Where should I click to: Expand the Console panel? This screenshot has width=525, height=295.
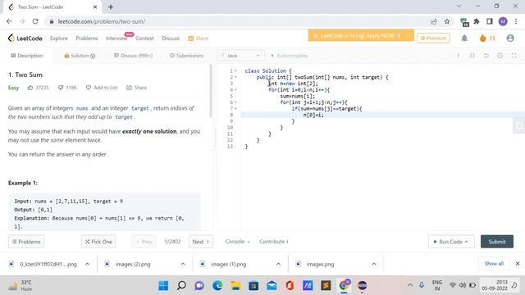(237, 242)
